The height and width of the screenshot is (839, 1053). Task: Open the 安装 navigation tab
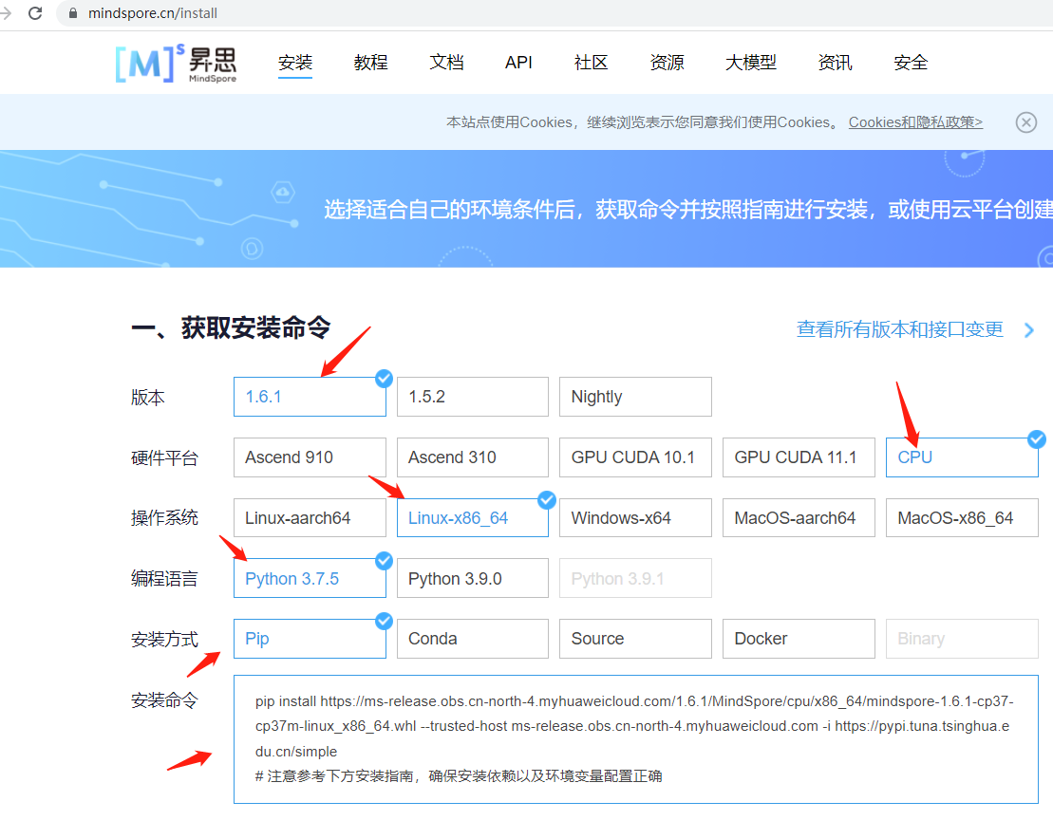(x=294, y=63)
